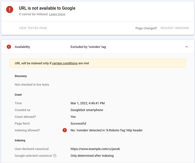This screenshot has width=195, height=163.
Task: Click the yellow conditions notice banner
Action: tap(97, 63)
